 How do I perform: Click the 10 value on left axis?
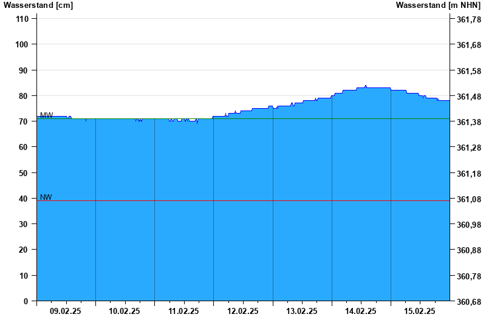[x=24, y=276]
